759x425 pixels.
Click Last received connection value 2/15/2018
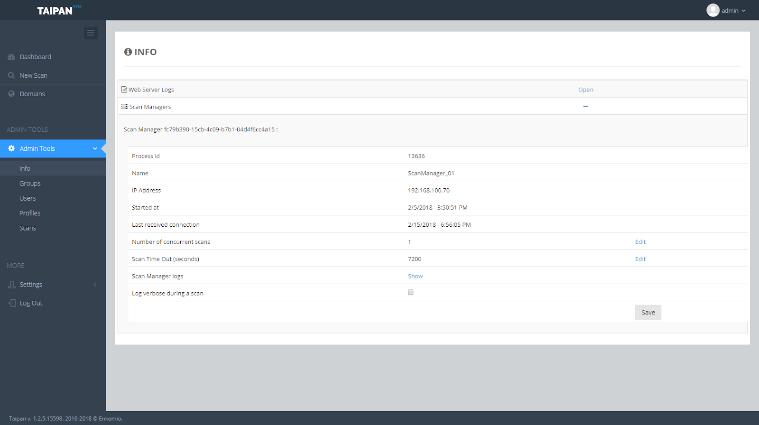(x=439, y=225)
